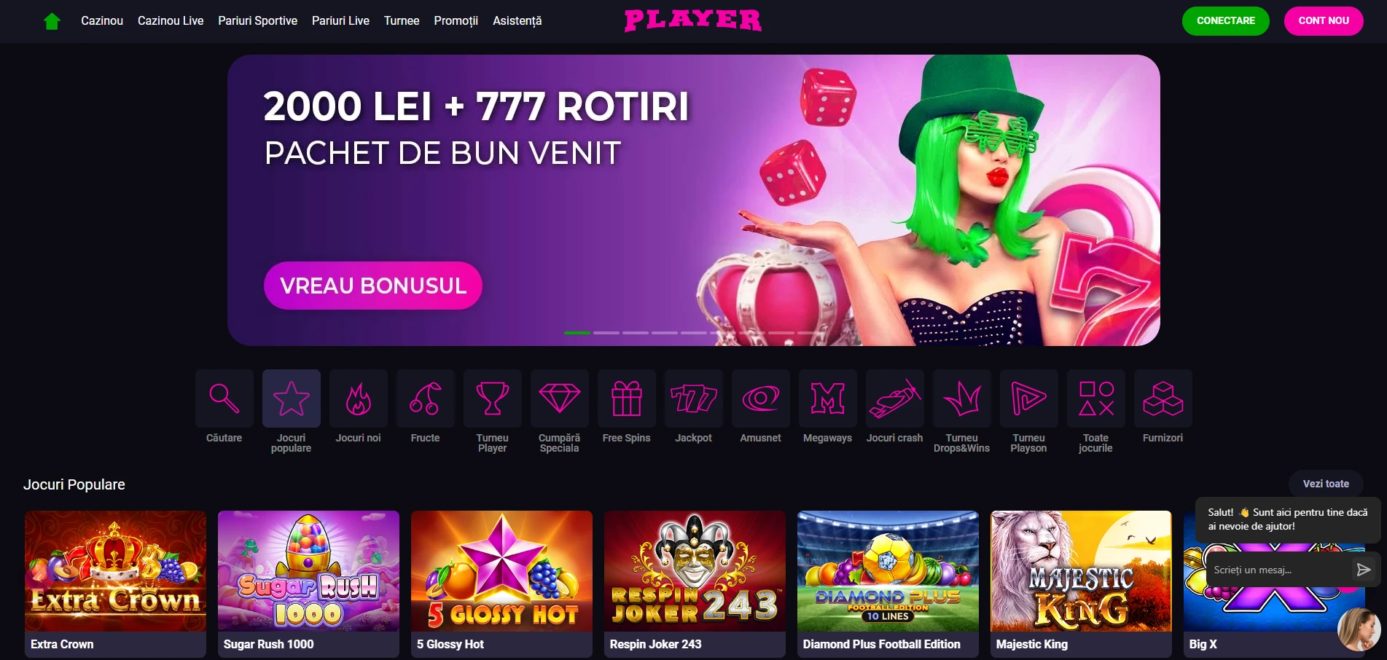This screenshot has width=1387, height=660.
Task: Click the CONT NOU register button
Action: coord(1324,20)
